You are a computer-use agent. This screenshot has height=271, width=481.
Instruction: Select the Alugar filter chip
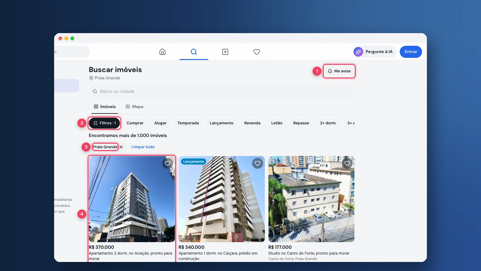pyautogui.click(x=160, y=123)
